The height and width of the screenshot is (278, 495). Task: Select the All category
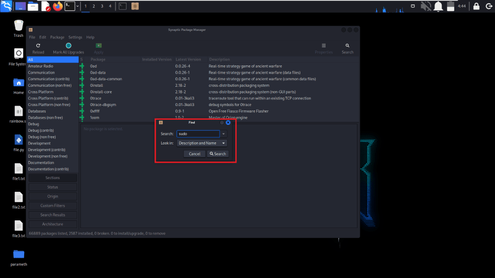click(x=53, y=59)
